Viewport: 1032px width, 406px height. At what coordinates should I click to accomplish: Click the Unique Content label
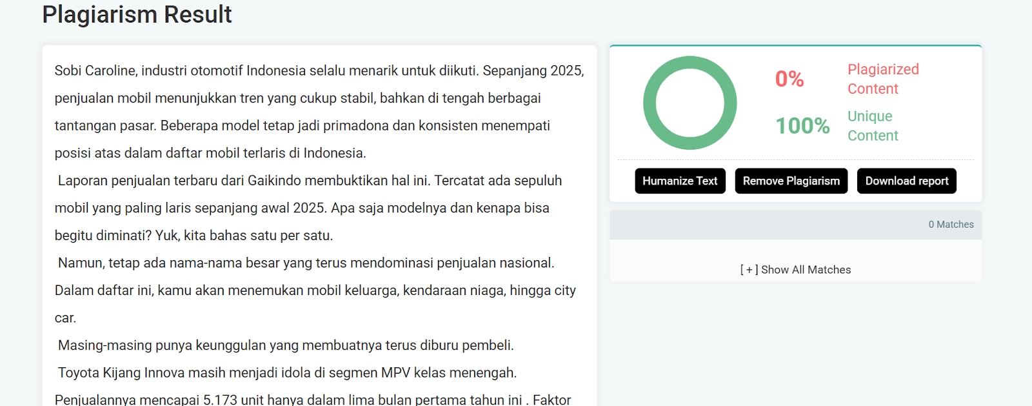point(873,126)
